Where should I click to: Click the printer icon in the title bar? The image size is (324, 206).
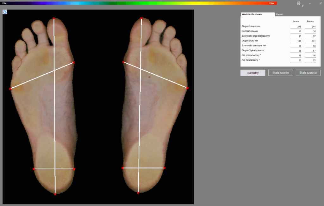[x=298, y=3]
